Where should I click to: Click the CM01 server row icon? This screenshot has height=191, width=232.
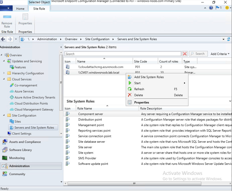[68, 72]
